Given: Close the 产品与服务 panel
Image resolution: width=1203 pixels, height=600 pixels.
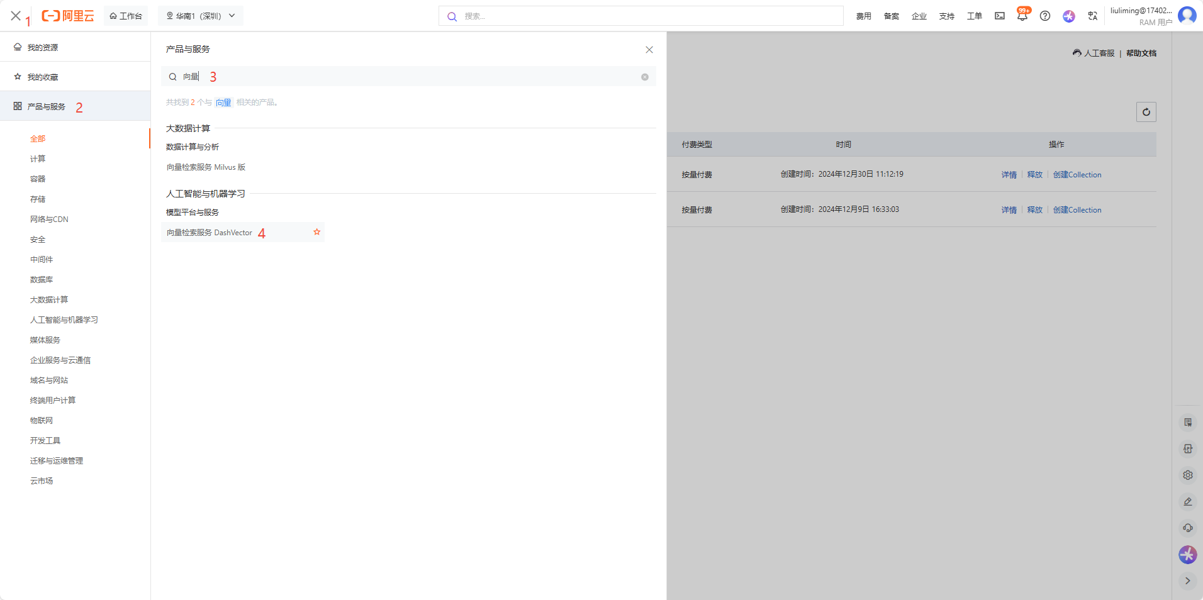Looking at the screenshot, I should click(x=649, y=50).
